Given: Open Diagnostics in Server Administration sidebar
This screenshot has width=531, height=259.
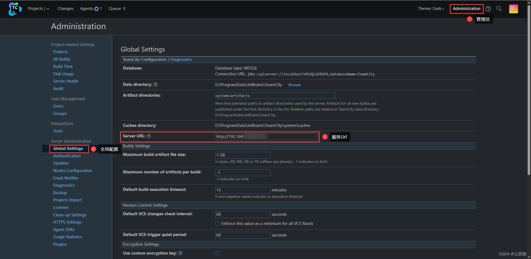Looking at the screenshot, I should click(x=64, y=185).
